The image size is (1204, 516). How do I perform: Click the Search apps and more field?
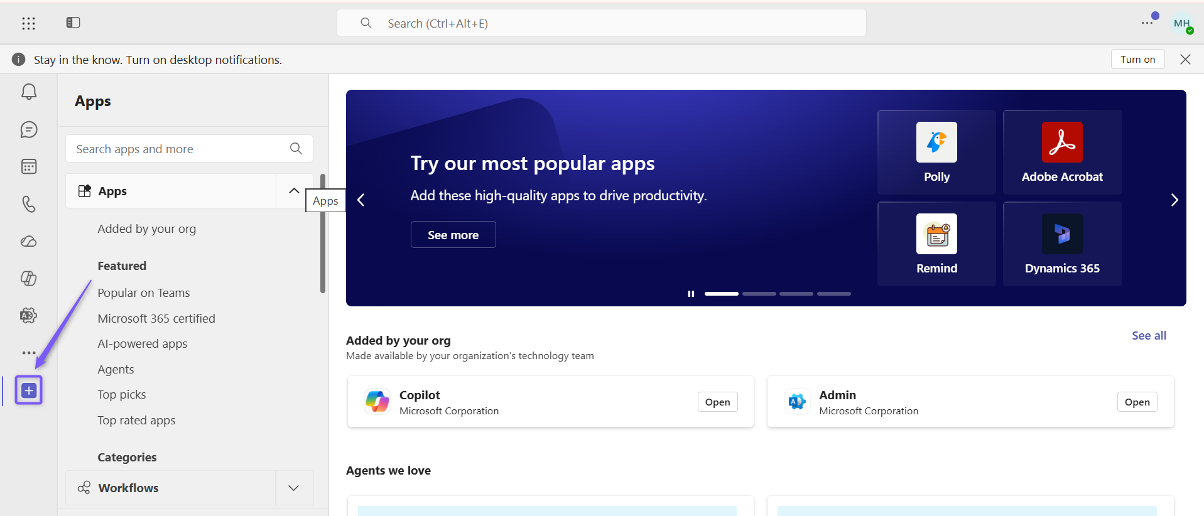click(189, 149)
